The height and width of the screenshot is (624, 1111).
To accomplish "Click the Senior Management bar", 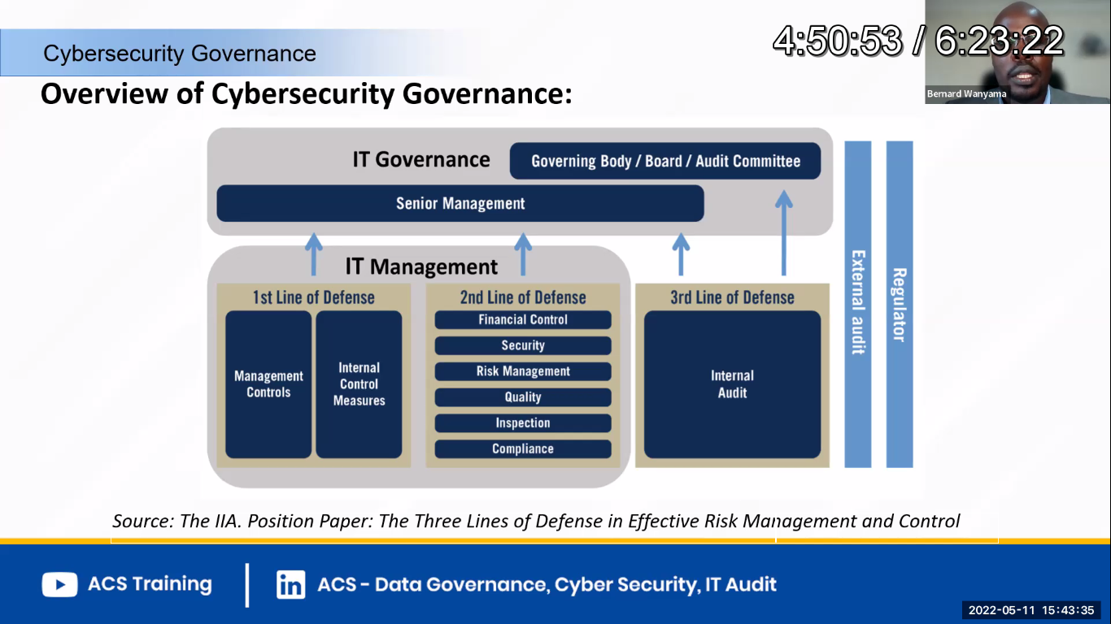I will tap(460, 203).
